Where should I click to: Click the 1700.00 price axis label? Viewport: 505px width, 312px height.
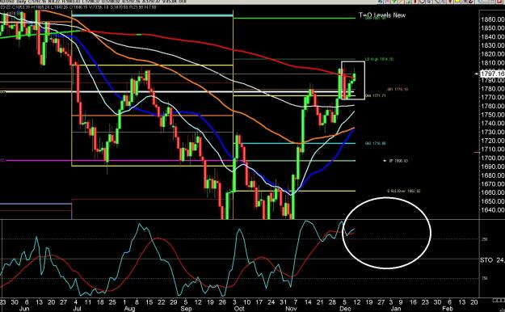[492, 158]
